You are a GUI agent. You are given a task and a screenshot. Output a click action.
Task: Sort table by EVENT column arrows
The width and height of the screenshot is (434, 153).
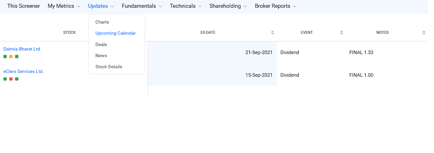pos(342,32)
